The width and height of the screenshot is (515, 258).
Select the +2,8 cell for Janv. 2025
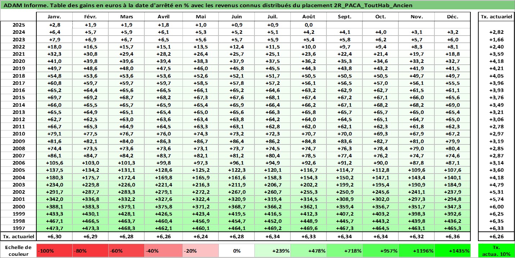point(54,25)
